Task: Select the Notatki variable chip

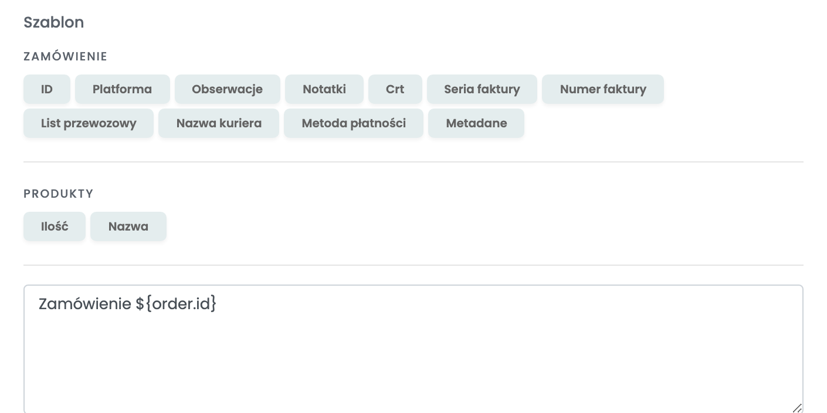Action: 324,89
